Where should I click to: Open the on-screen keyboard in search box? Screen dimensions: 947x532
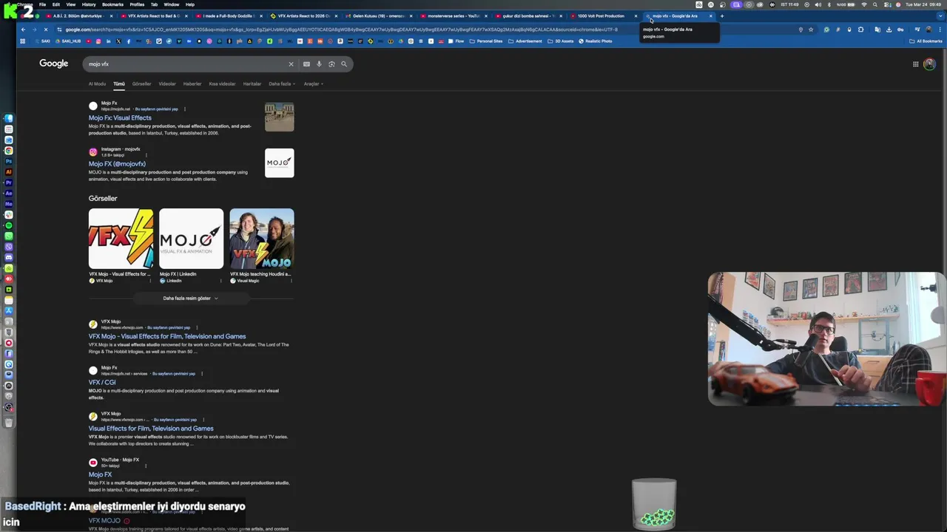click(x=306, y=64)
